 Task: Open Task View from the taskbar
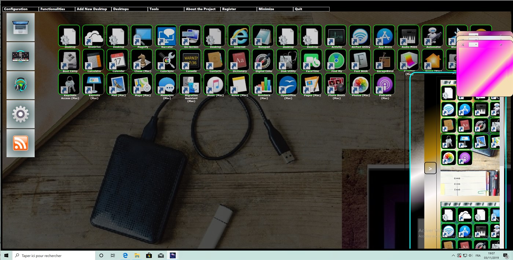tap(113, 256)
